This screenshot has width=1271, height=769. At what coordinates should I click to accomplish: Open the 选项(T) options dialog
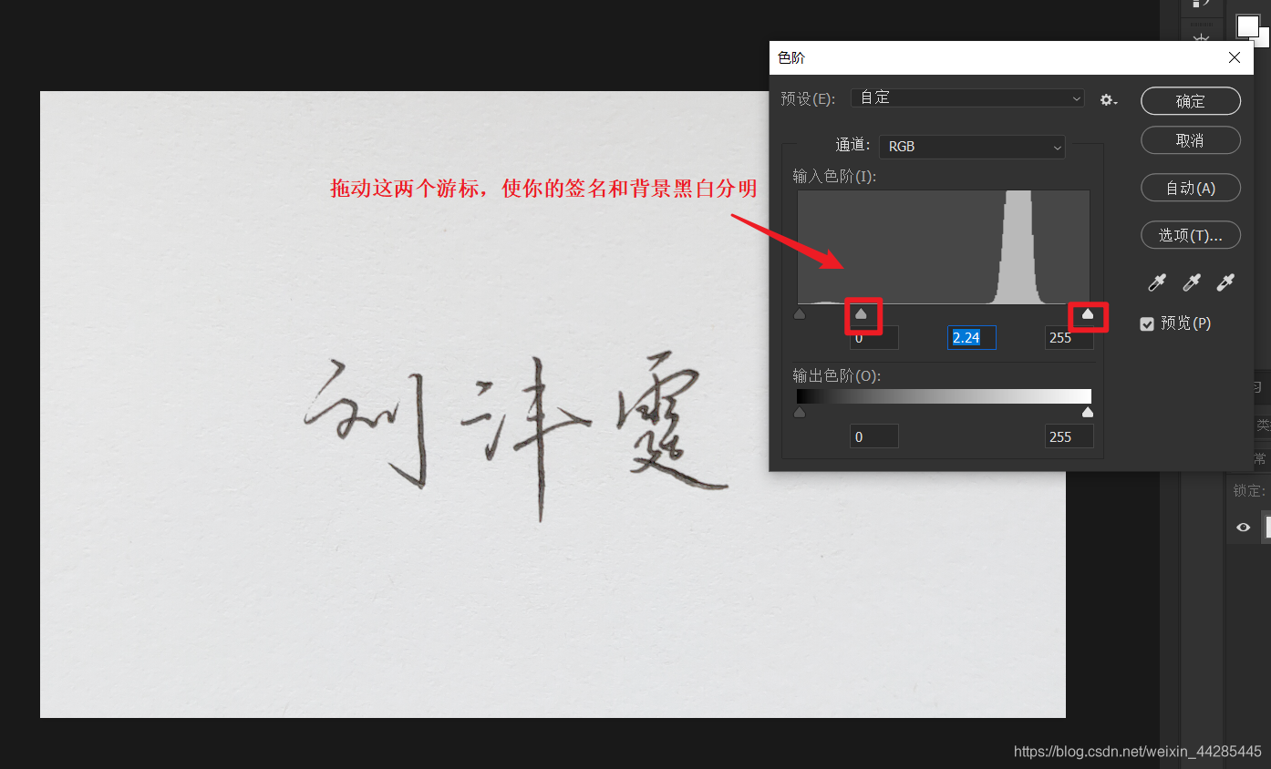(x=1190, y=234)
